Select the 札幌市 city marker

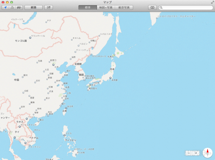coord(115,55)
